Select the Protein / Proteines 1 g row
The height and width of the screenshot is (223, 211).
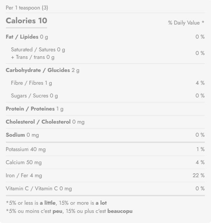click(35, 109)
